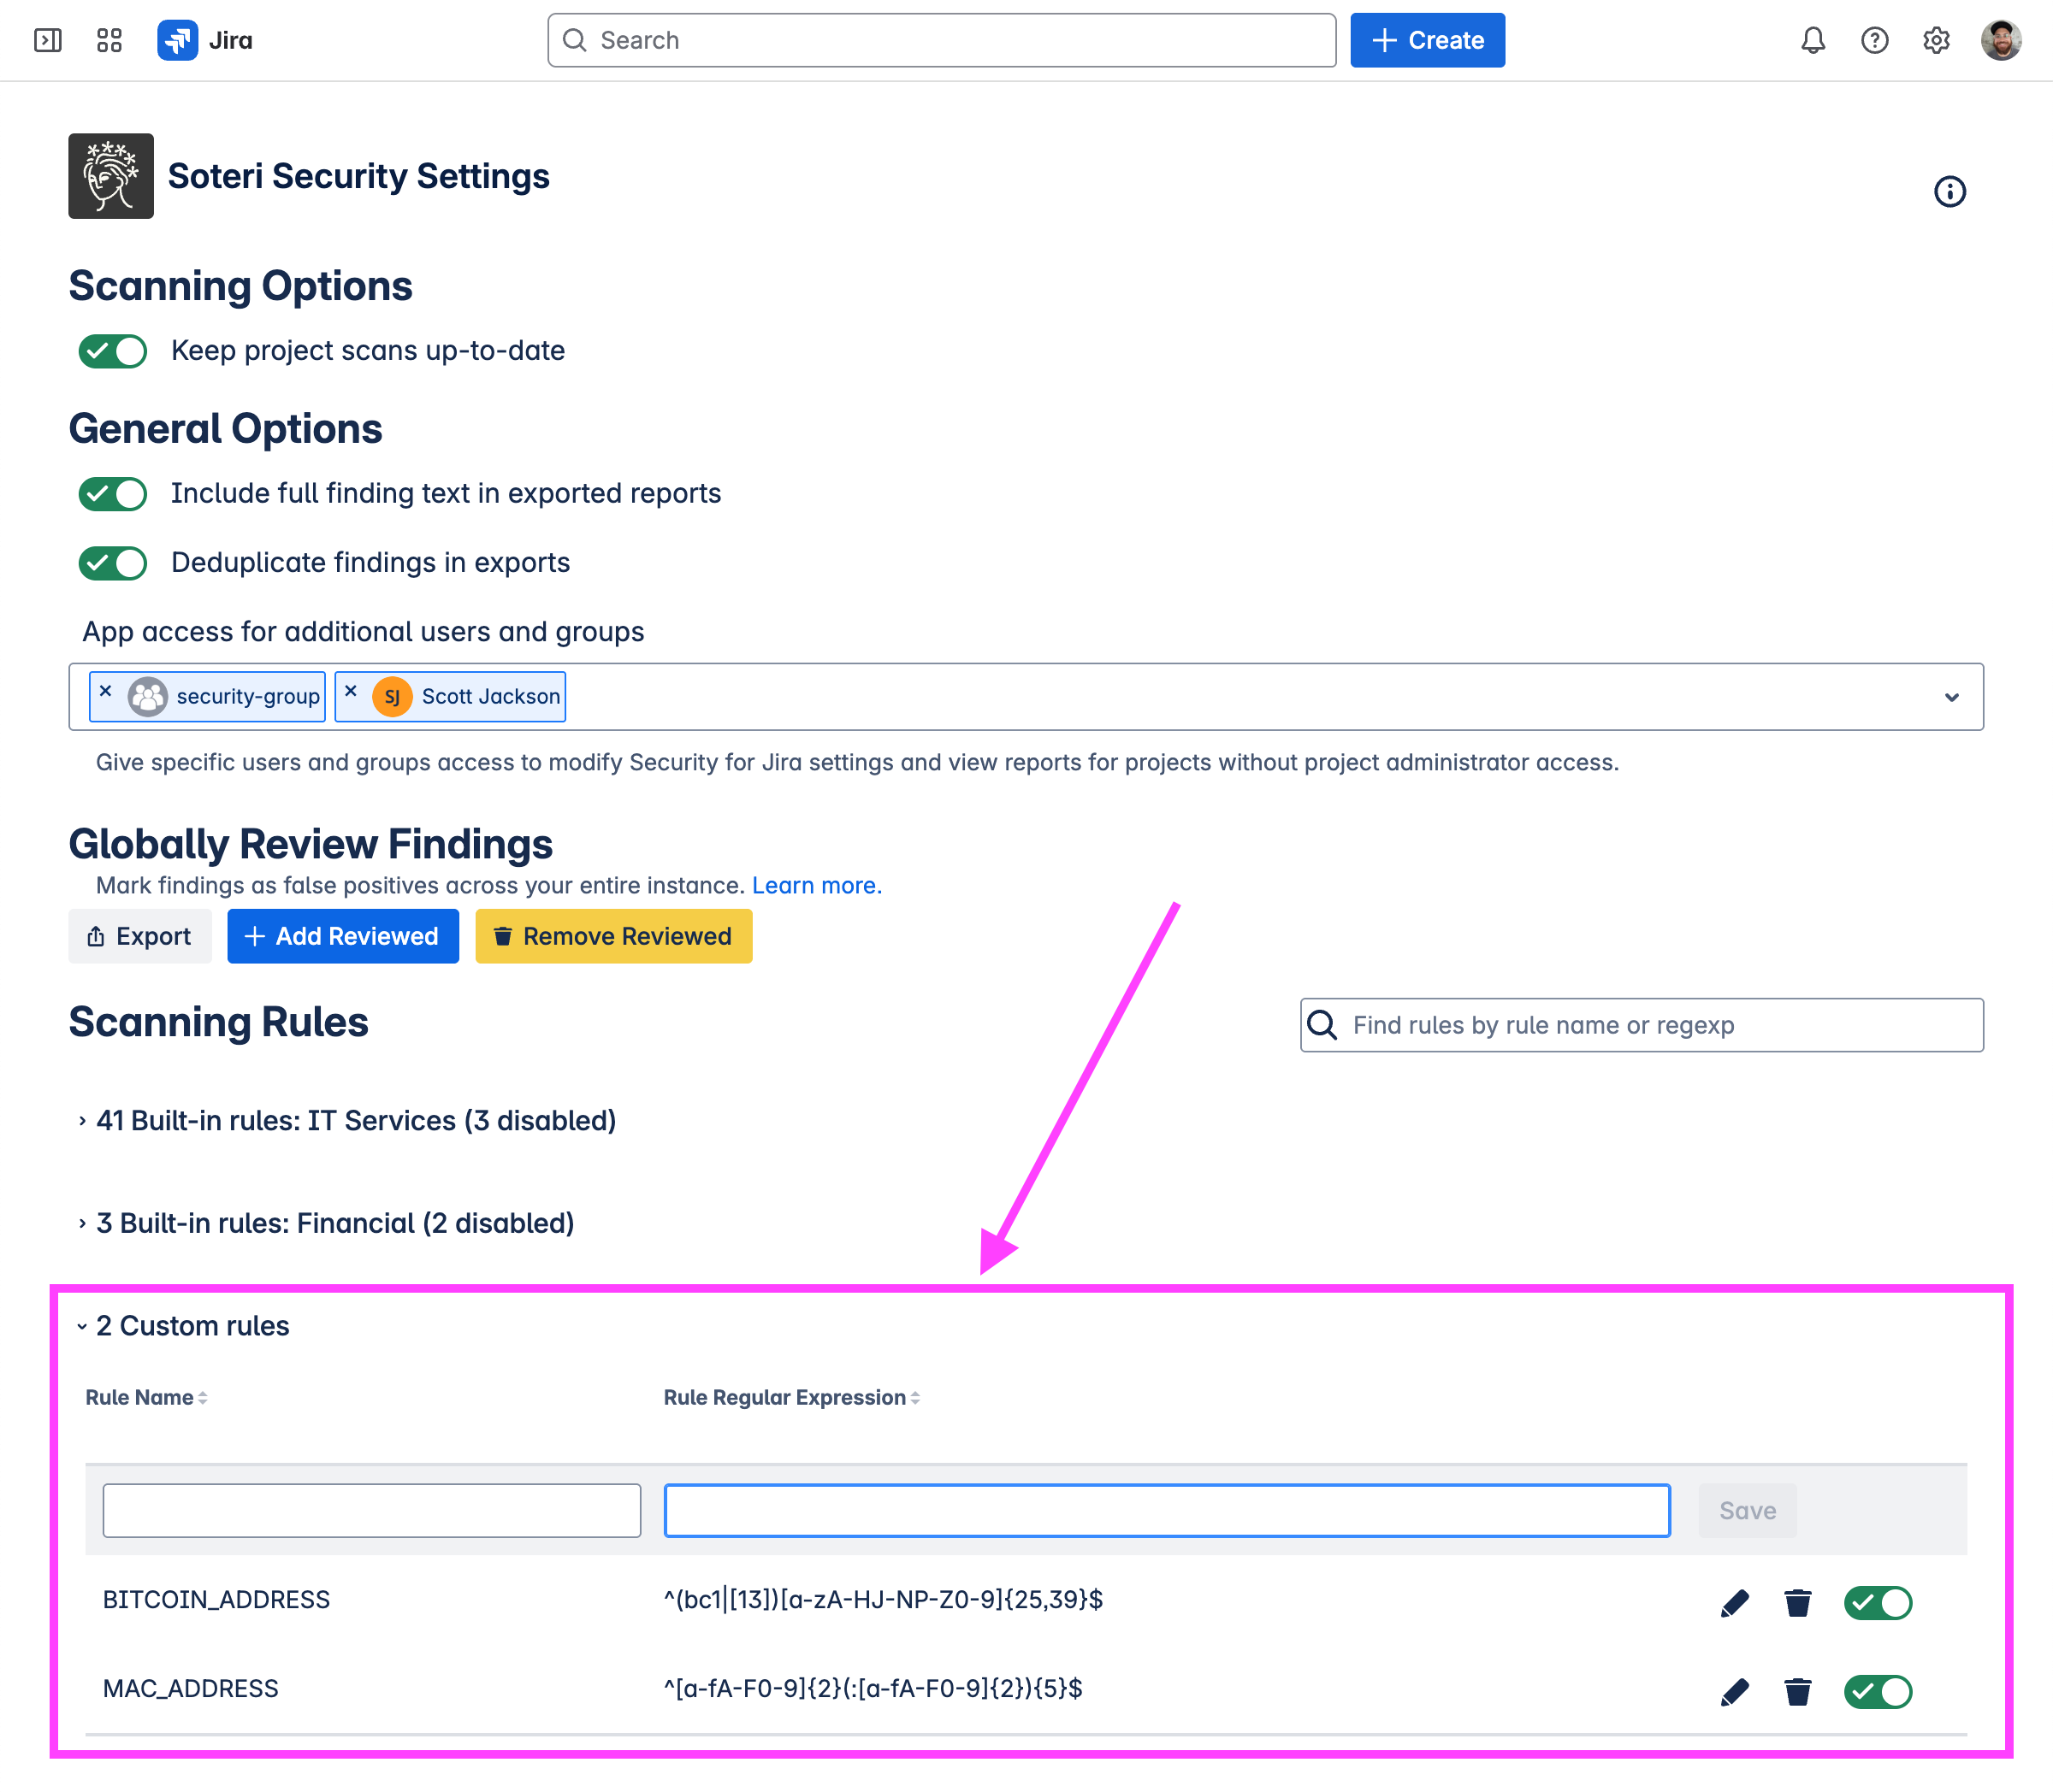Disable the MAC_ADDRESS rule toggle
The width and height of the screenshot is (2053, 1792).
pos(1877,1692)
